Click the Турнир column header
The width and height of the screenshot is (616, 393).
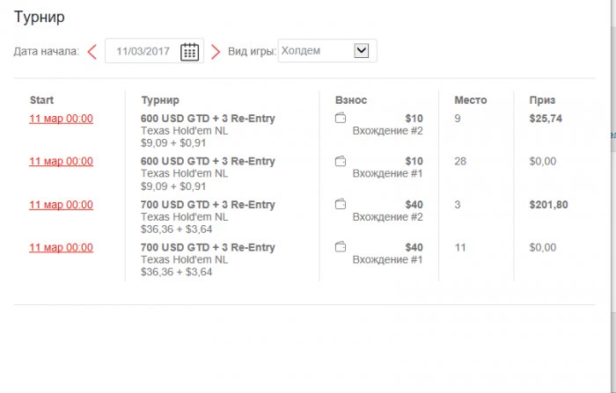click(160, 100)
